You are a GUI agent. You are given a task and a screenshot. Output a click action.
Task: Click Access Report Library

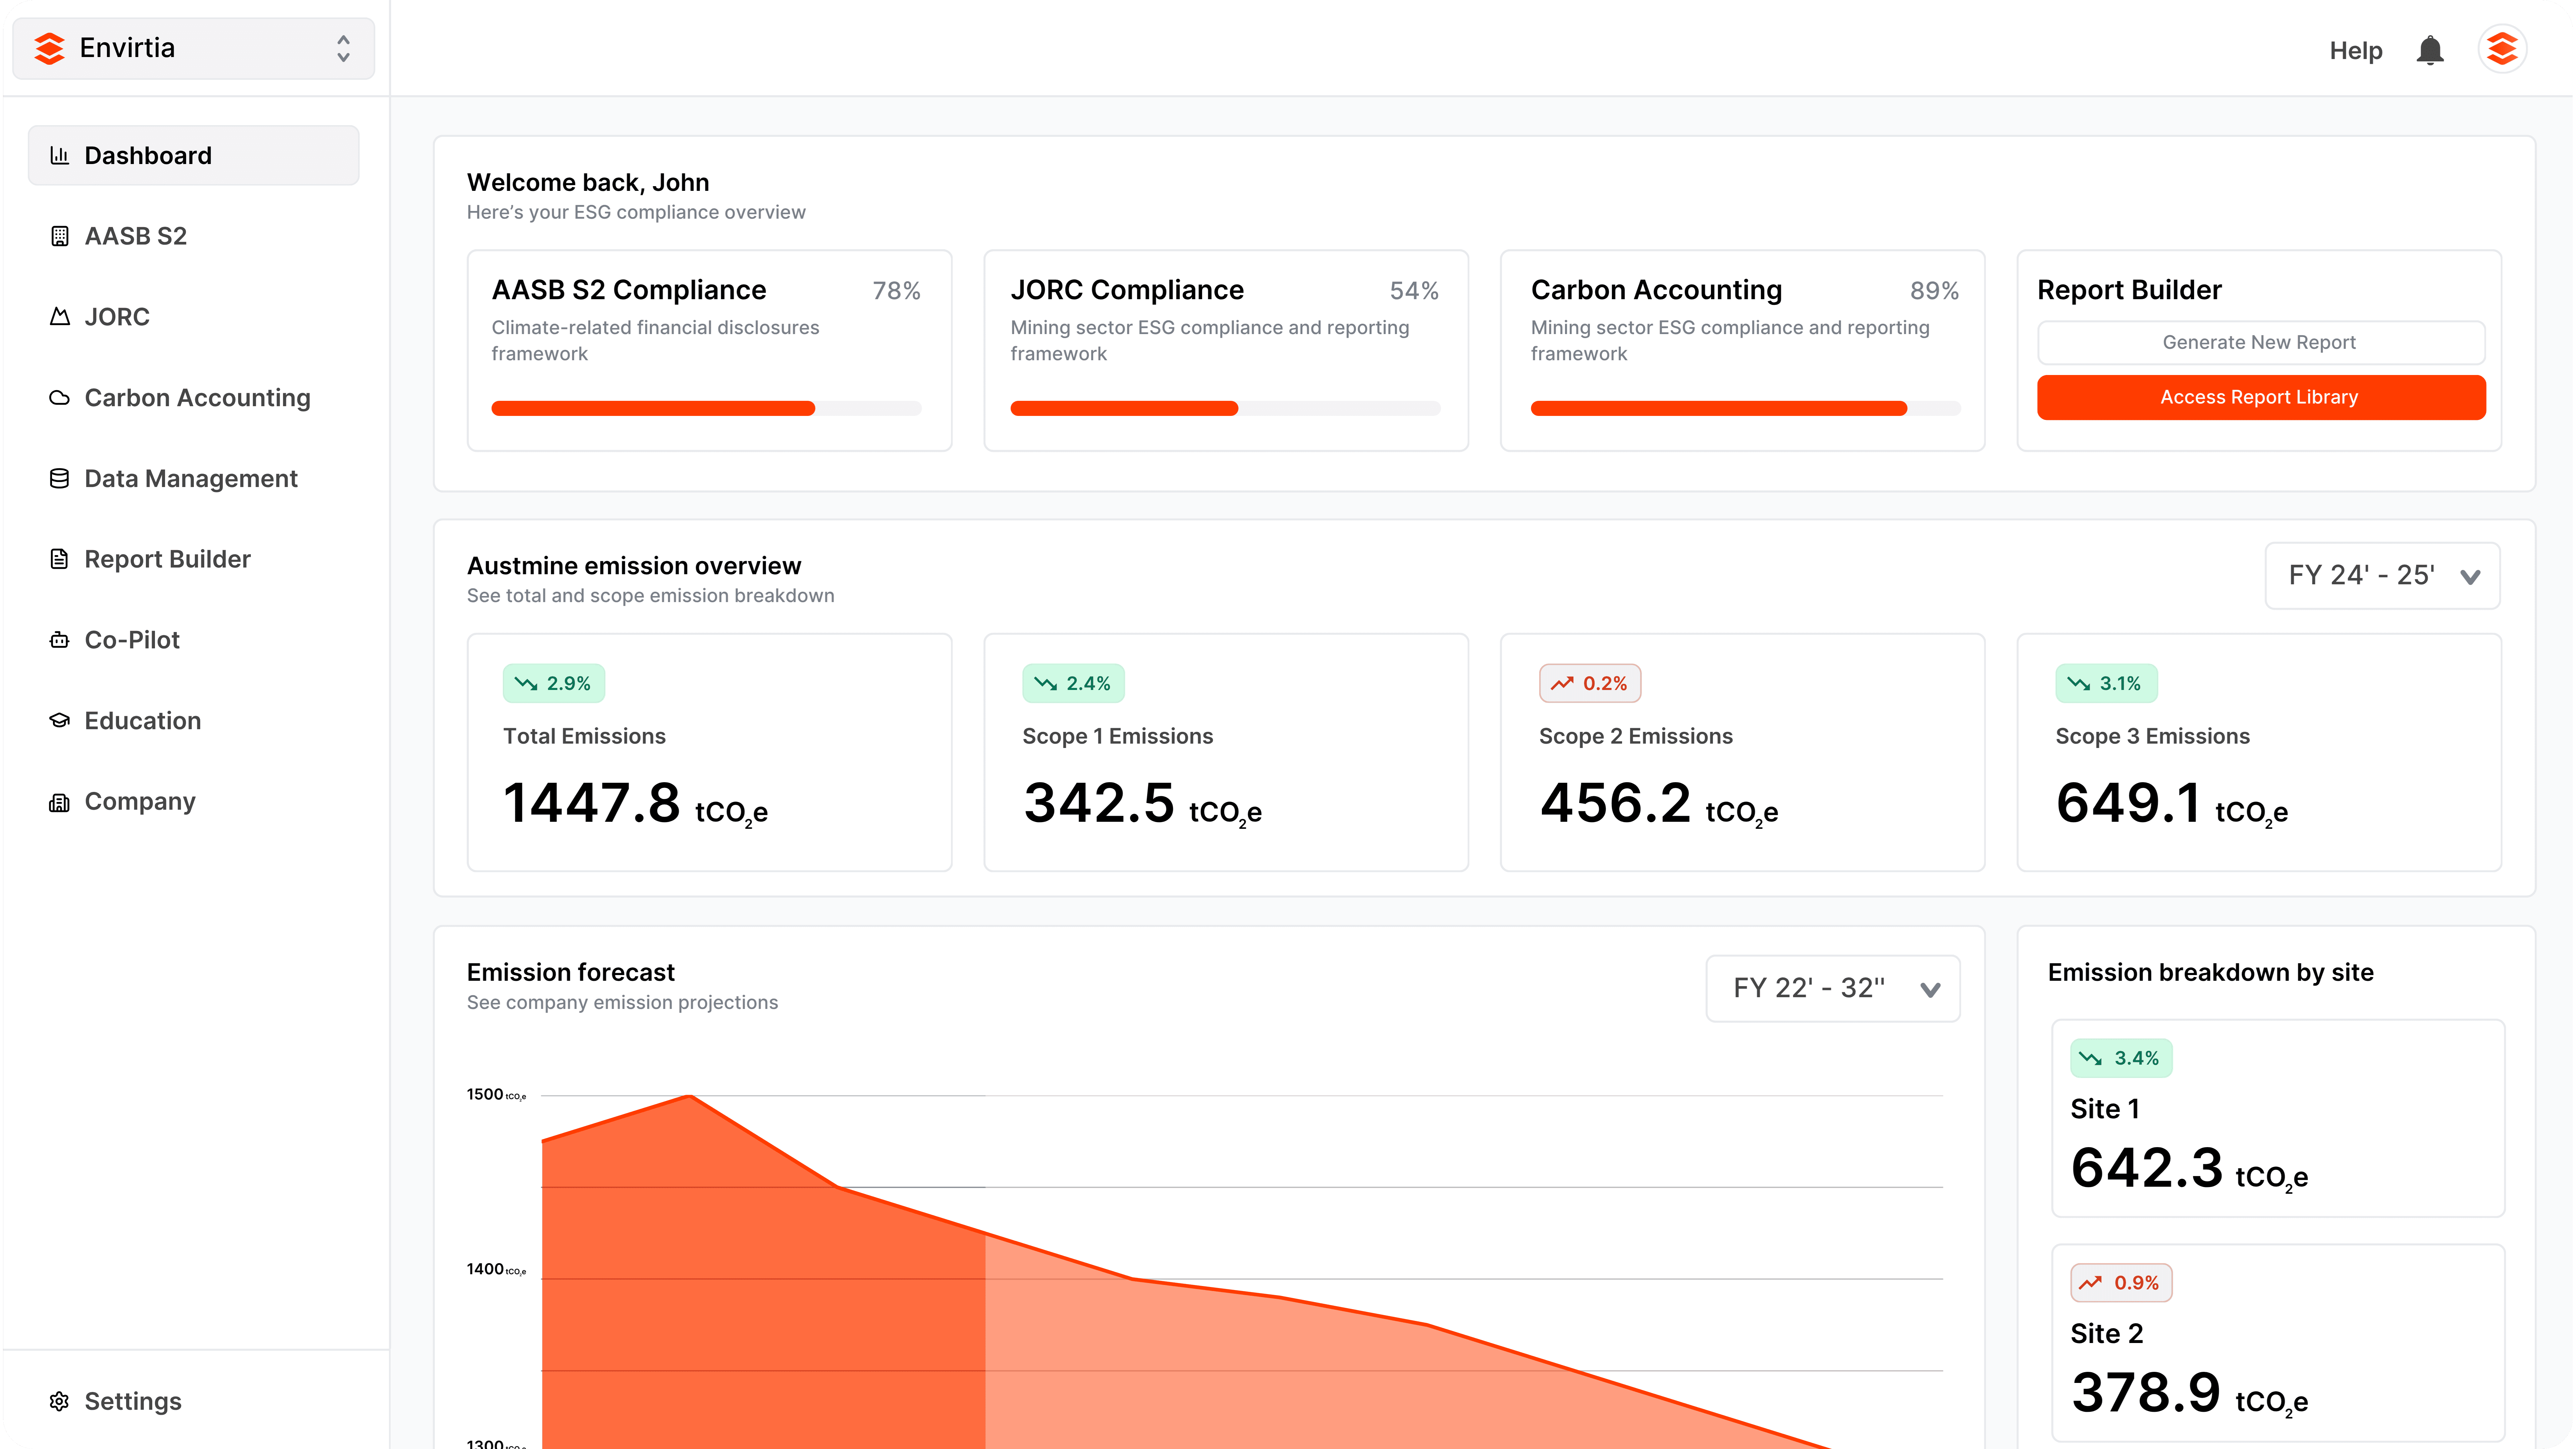(x=2260, y=397)
